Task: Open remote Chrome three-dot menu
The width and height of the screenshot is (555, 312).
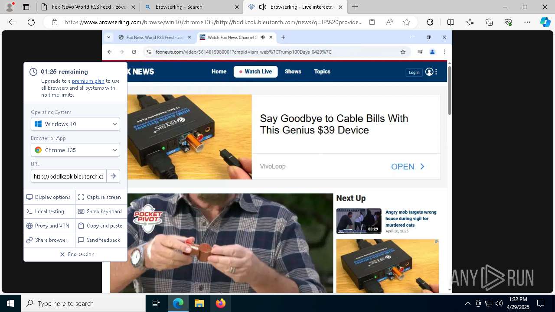Action: [444, 52]
